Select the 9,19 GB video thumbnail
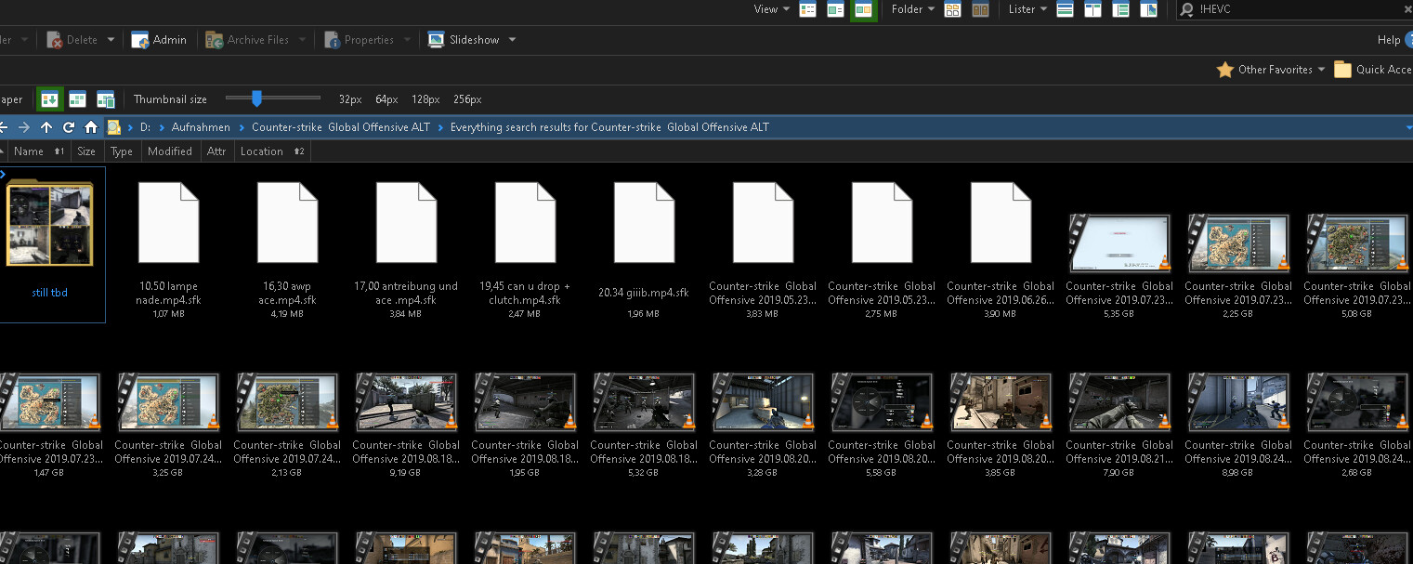This screenshot has width=1413, height=564. (x=405, y=401)
